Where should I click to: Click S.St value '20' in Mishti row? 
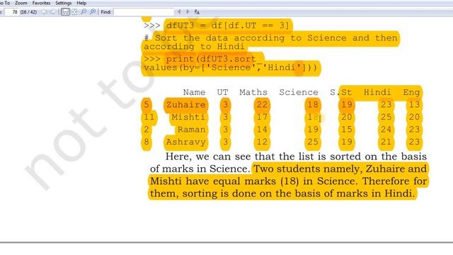(346, 117)
